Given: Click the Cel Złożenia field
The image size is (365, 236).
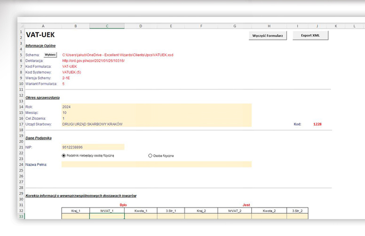Looking at the screenshot, I should tap(156, 118).
